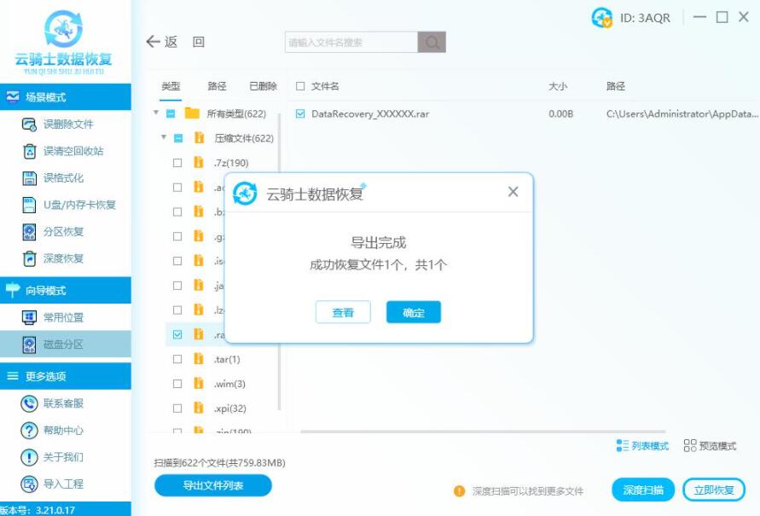Open 误清空回收站 recycle bin recovery
This screenshot has width=760, height=516.
click(65, 151)
